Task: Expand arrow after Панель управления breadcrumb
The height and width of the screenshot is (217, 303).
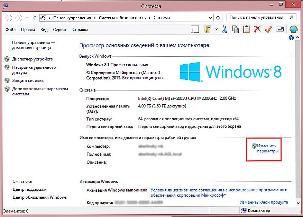Action: tap(95, 18)
